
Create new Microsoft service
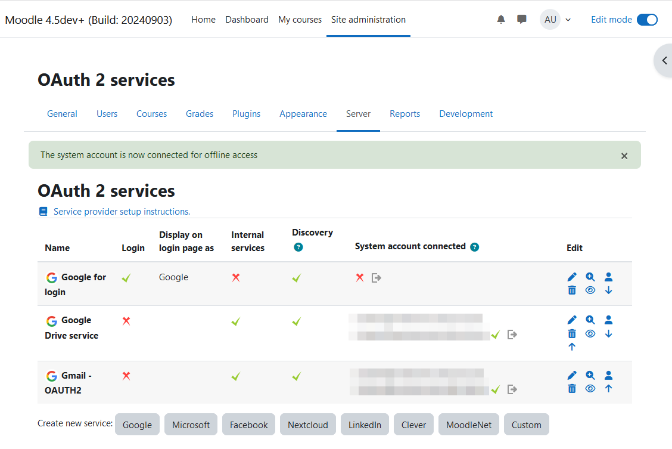coord(191,425)
